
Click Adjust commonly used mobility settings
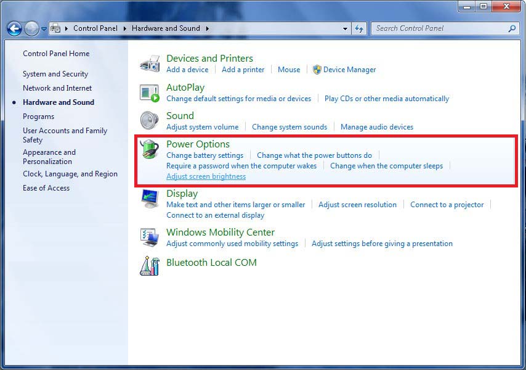(232, 244)
